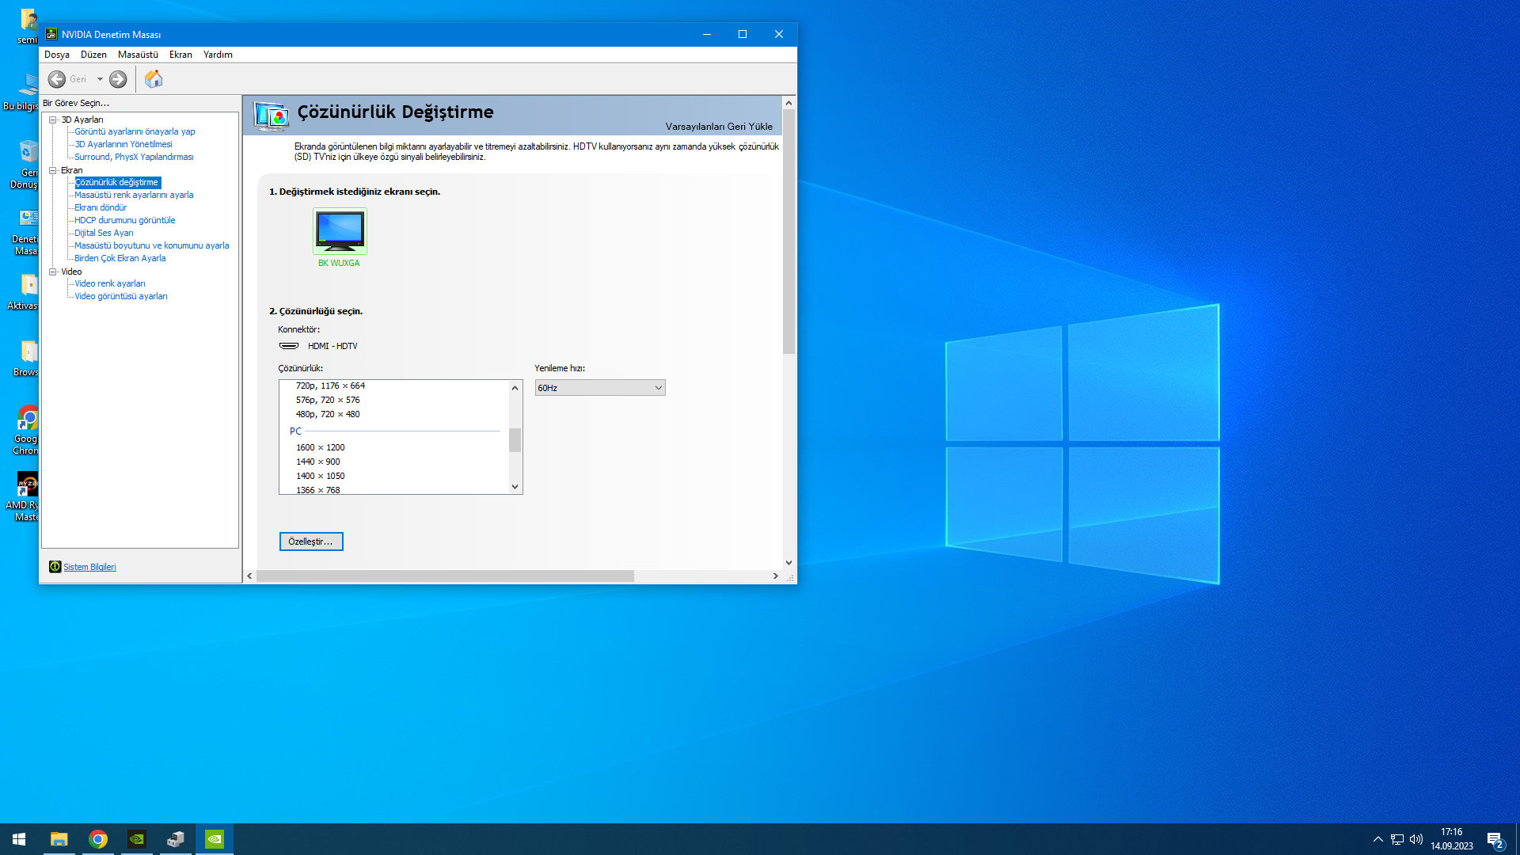The image size is (1520, 855).
Task: Go back with the Geri arrow button
Action: click(x=57, y=79)
